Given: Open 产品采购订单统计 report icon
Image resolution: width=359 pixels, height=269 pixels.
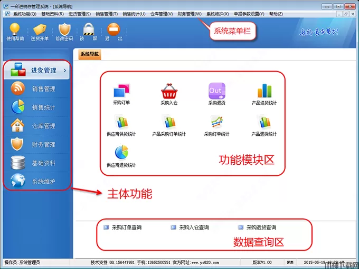Looking at the screenshot, I should tap(169, 126).
